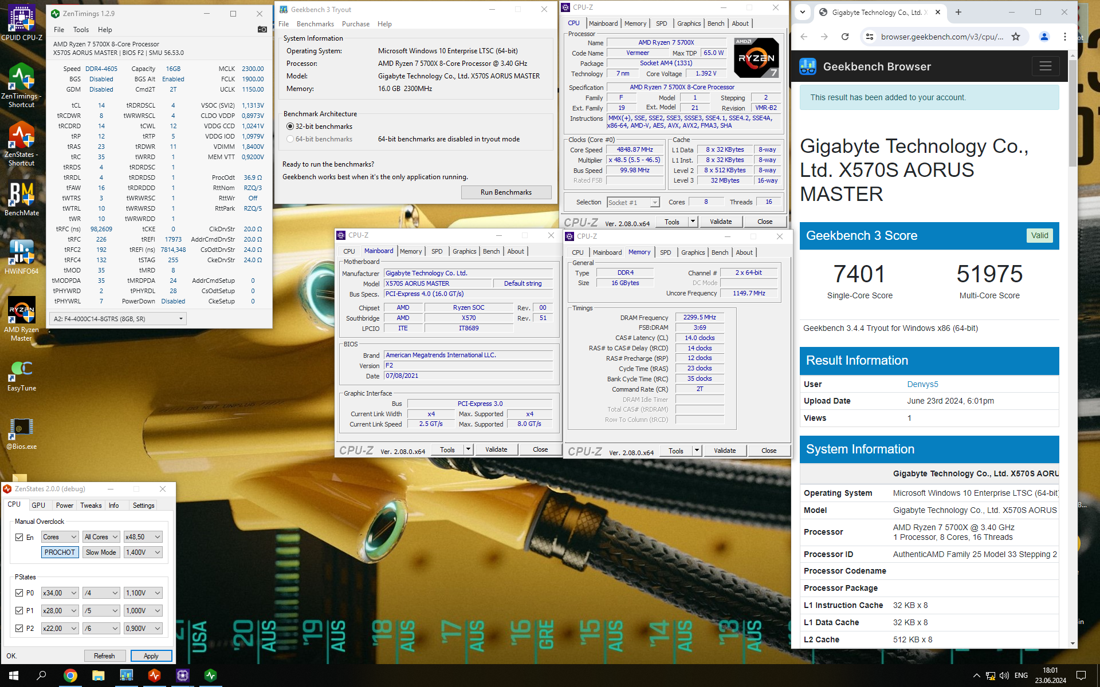Click Apply in ZenStates
Viewport: 1100px width, 687px height.
tap(151, 656)
